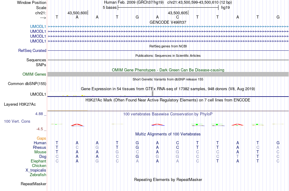
Task: Click the chr21:43,500,599-43,500,610 (12 bp) position text
Action: pyautogui.click(x=200, y=2)
